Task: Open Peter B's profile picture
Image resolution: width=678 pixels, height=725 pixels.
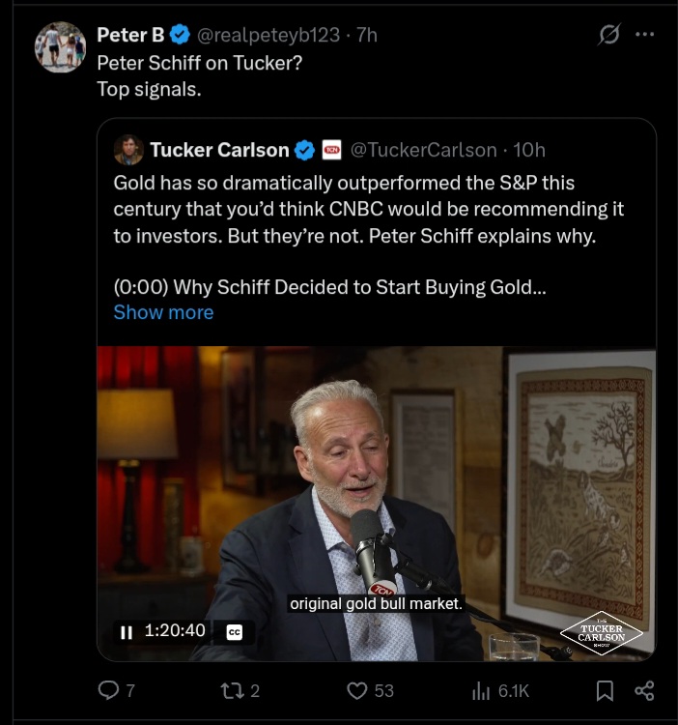Action: (x=60, y=46)
